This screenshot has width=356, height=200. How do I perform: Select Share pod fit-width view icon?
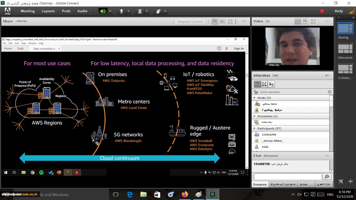pyautogui.click(x=215, y=21)
